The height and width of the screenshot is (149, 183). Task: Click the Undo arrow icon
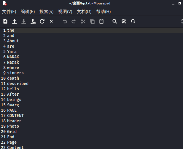[x=65, y=21]
